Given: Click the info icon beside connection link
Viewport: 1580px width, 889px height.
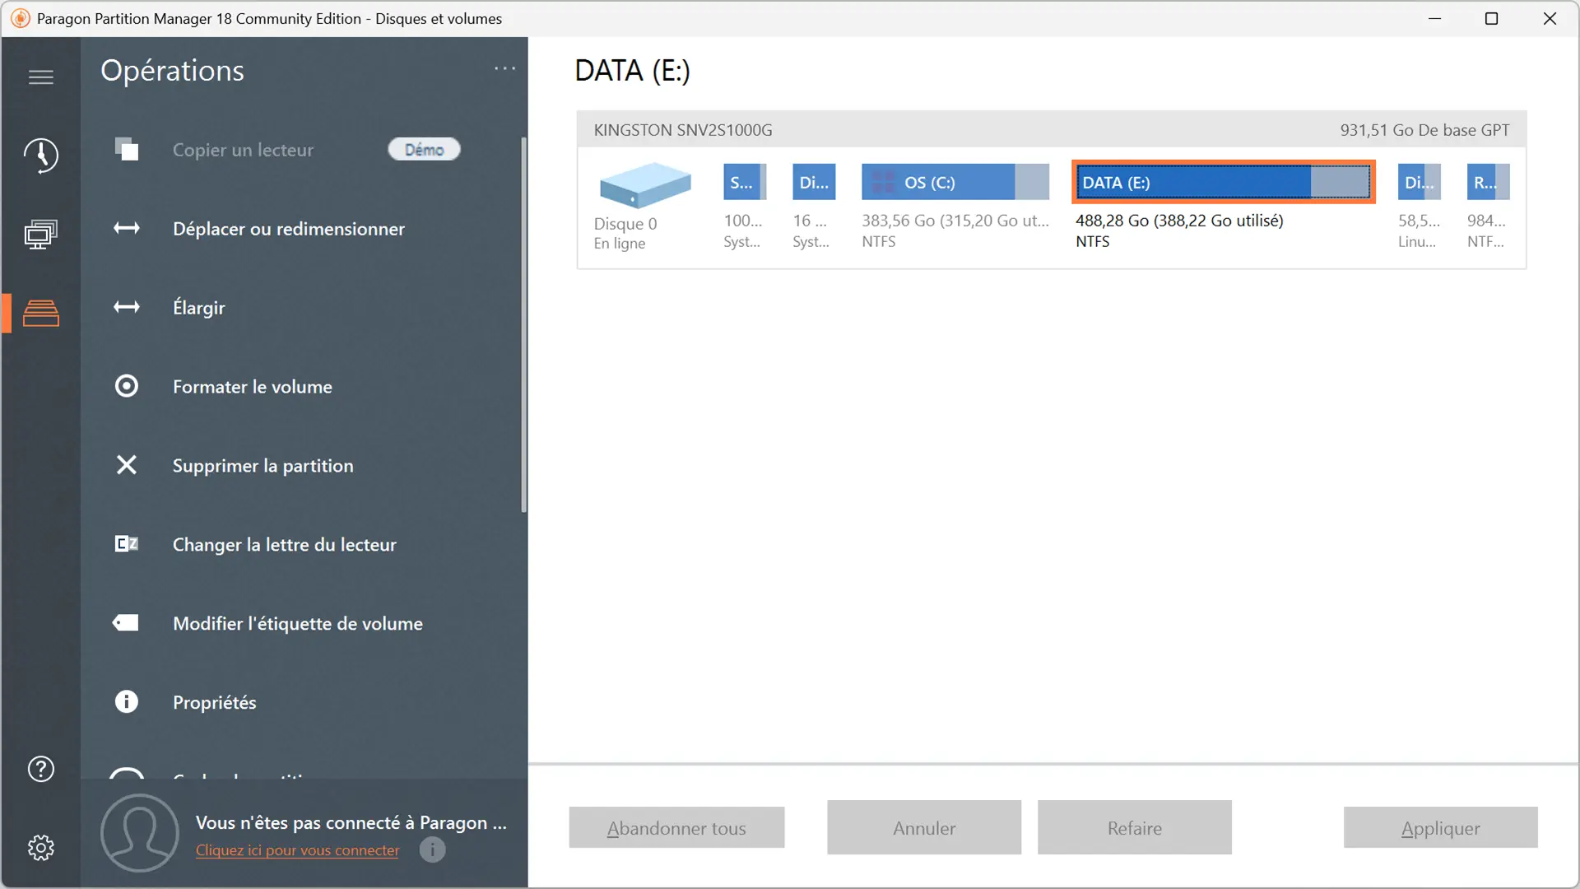Looking at the screenshot, I should (x=432, y=849).
